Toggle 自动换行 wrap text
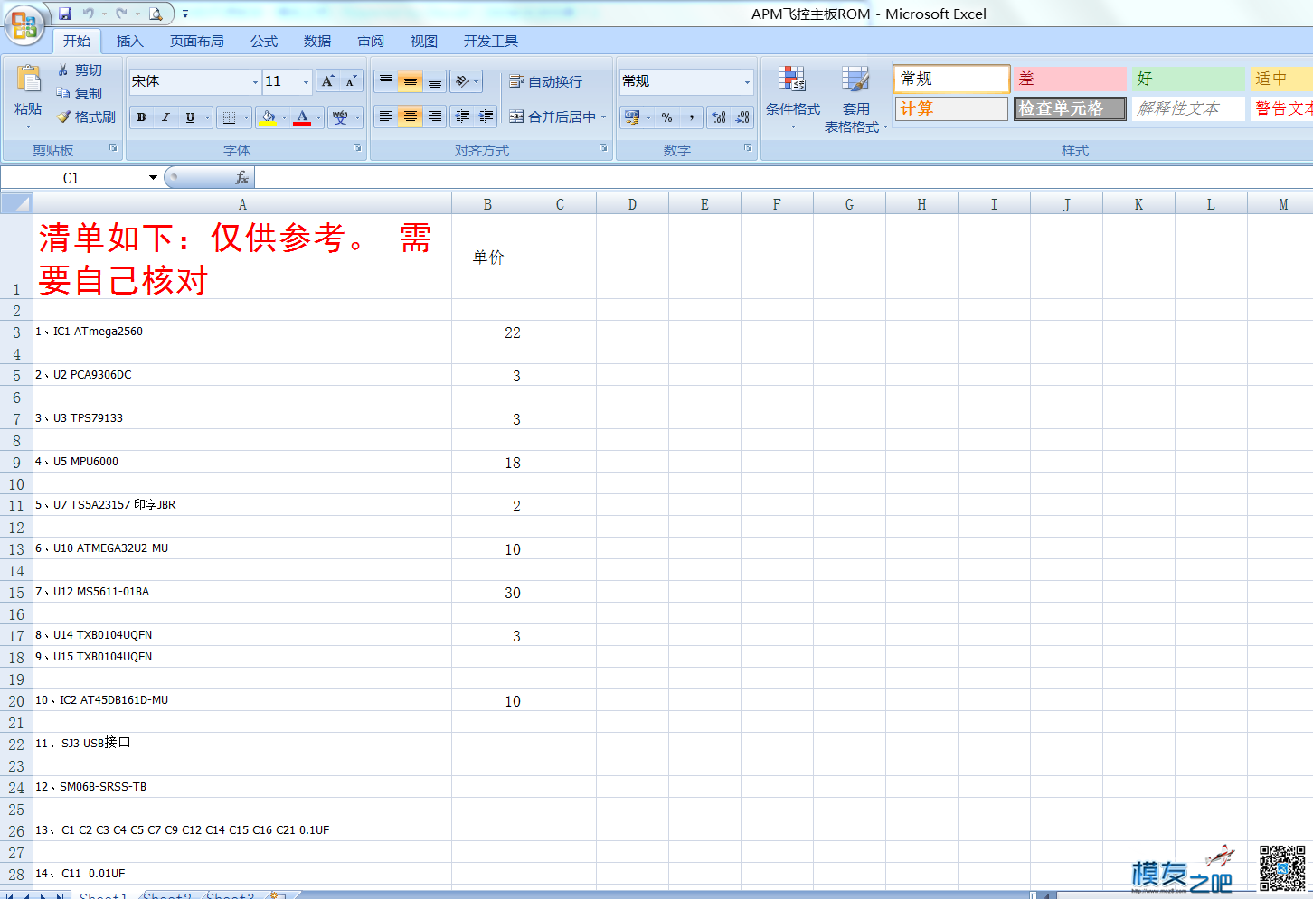Viewport: 1313px width, 899px height. coord(546,81)
